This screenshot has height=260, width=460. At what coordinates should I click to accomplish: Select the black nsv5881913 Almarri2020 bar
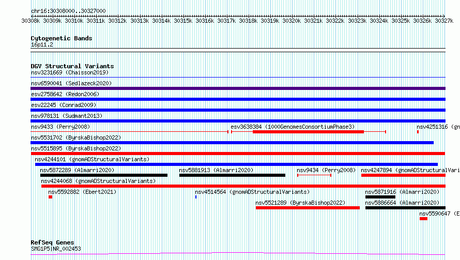[x=233, y=175]
